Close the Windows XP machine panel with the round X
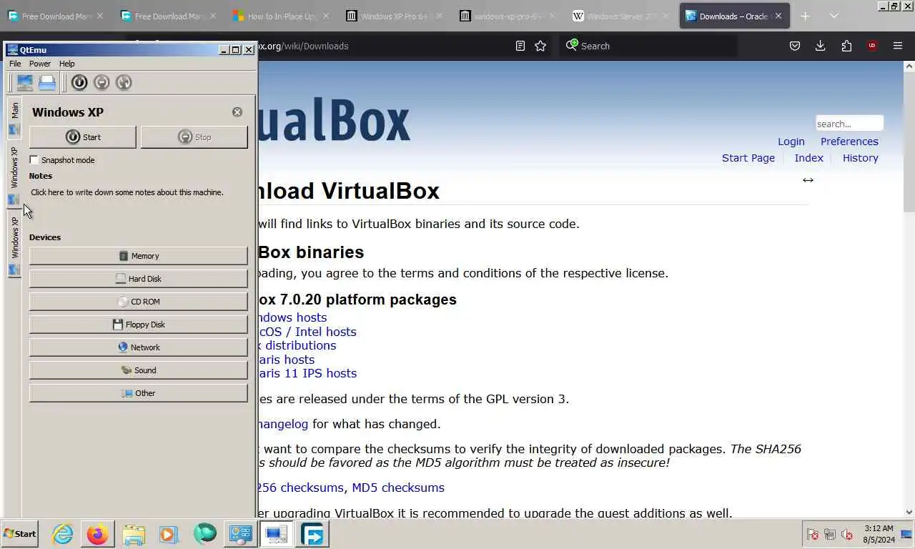Screen dimensions: 915x549 coord(237,112)
